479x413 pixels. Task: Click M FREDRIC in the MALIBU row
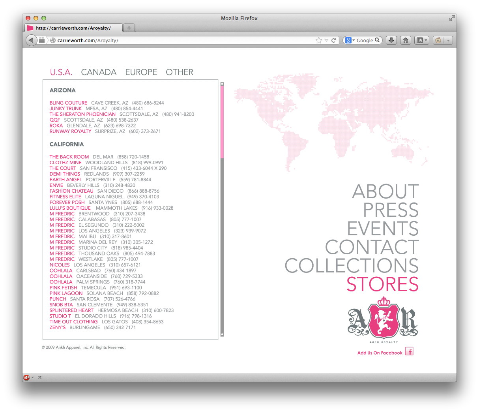(x=62, y=237)
